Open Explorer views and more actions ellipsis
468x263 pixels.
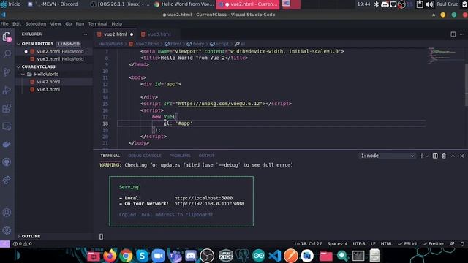coord(85,34)
